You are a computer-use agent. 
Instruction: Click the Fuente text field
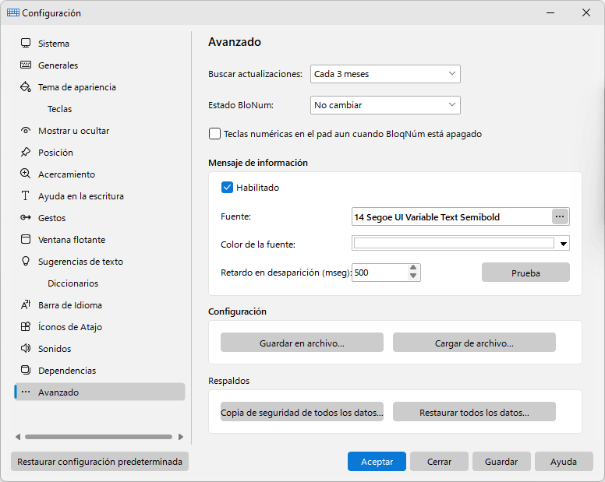452,217
